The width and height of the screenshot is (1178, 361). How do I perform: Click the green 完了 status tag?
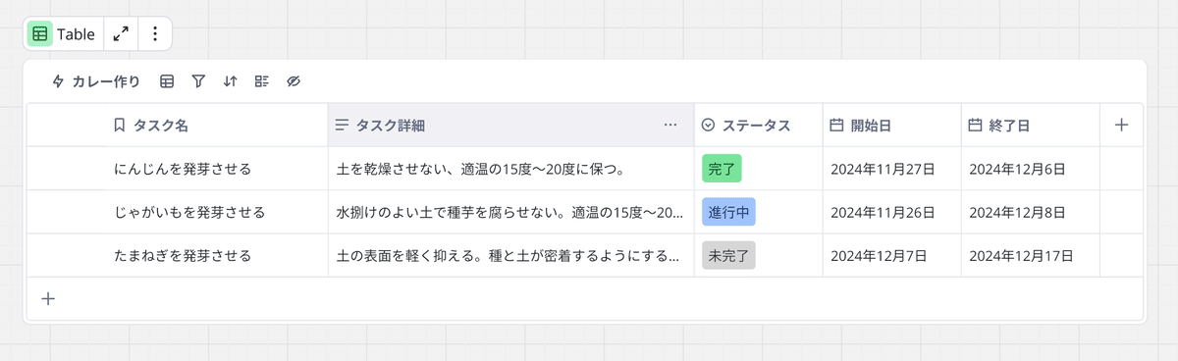(x=722, y=169)
